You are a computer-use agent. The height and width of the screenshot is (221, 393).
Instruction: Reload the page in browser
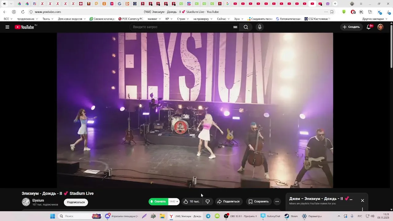tap(23, 12)
